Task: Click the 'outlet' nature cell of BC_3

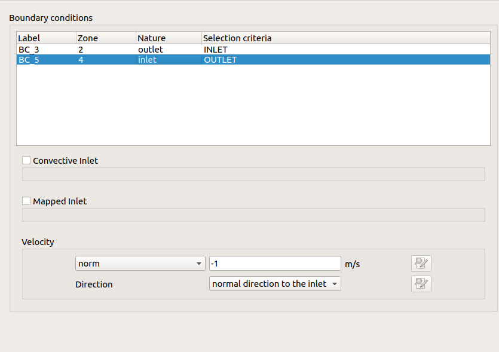Action: [x=151, y=50]
